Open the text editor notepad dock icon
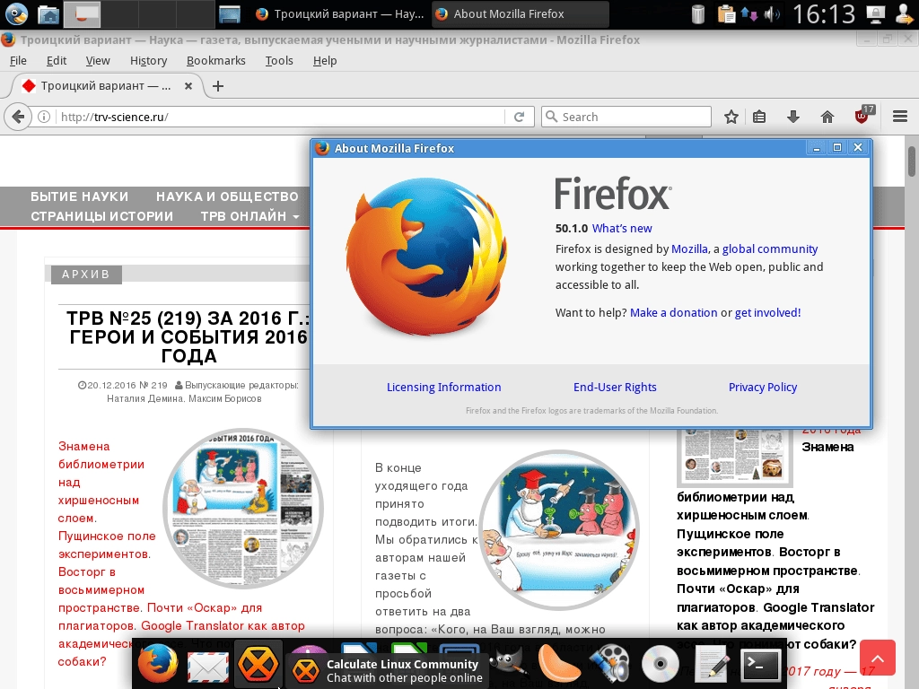The height and width of the screenshot is (689, 919). pos(711,664)
